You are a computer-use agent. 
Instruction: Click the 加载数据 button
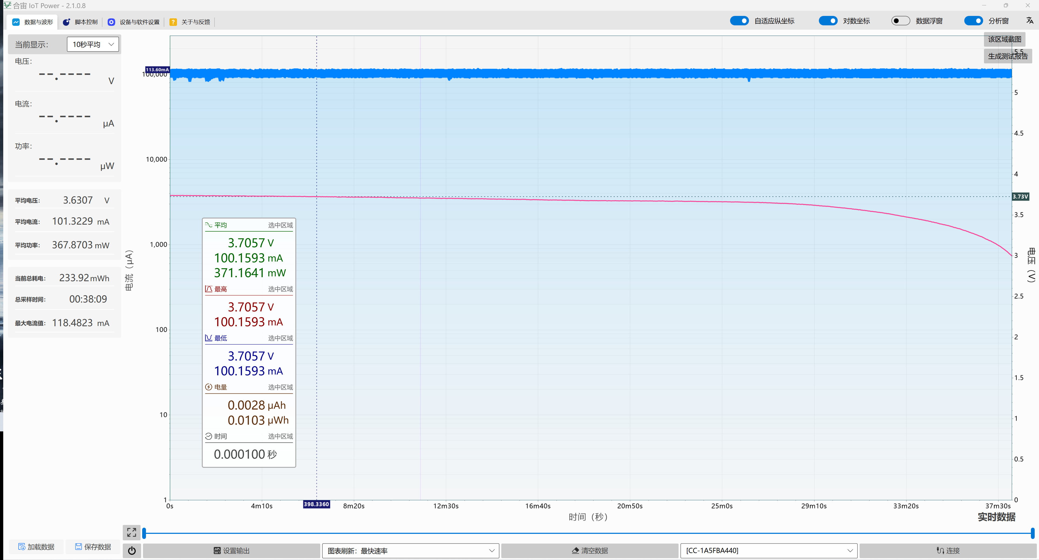pos(36,547)
